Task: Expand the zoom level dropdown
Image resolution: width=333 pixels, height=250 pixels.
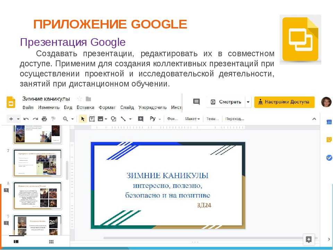Action: tap(72, 119)
